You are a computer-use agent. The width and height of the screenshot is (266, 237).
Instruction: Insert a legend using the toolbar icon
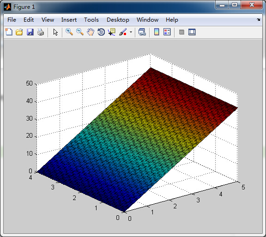point(167,32)
